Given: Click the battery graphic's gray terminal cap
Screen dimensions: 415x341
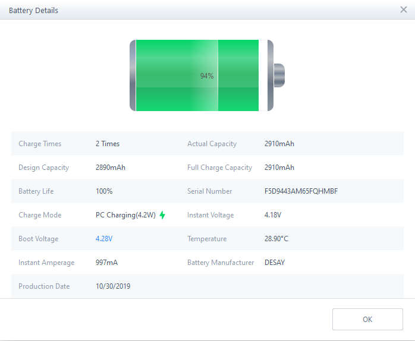Looking at the screenshot, I should click(279, 75).
